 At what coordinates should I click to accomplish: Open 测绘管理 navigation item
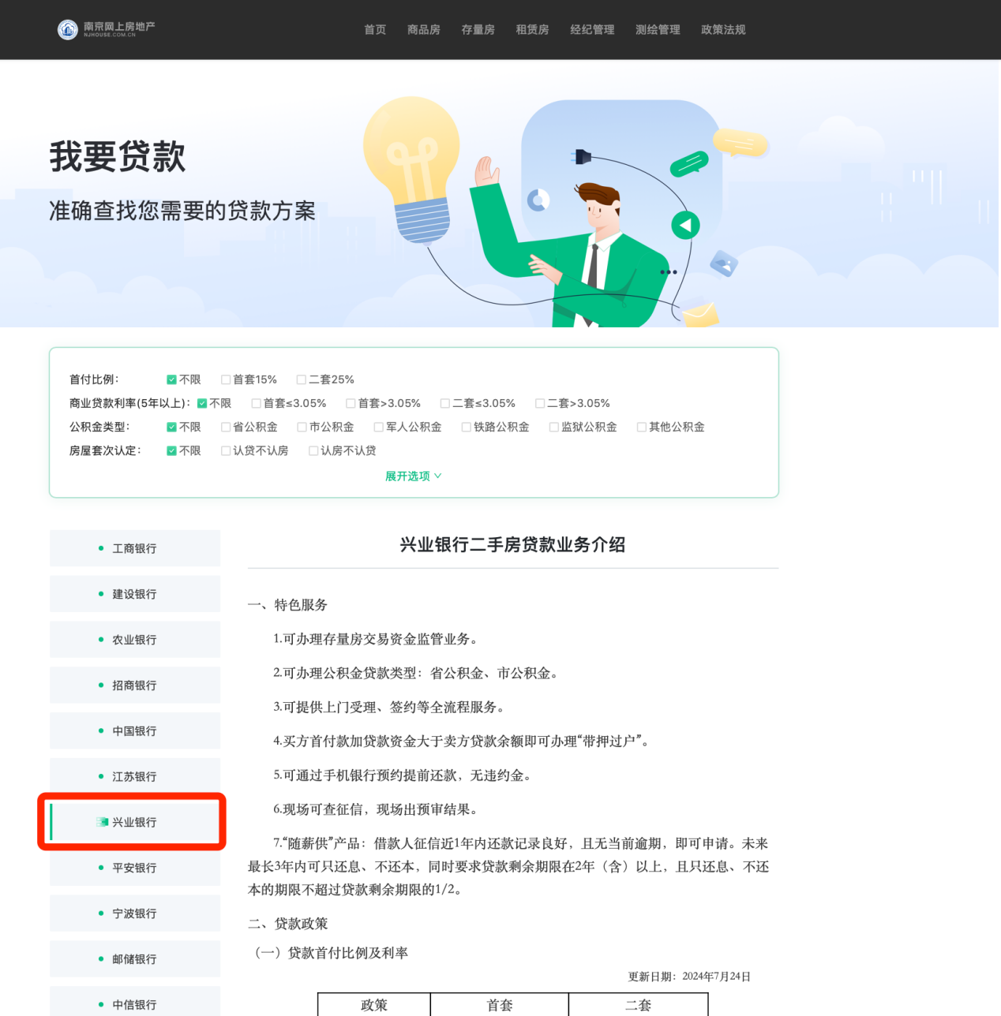(658, 30)
